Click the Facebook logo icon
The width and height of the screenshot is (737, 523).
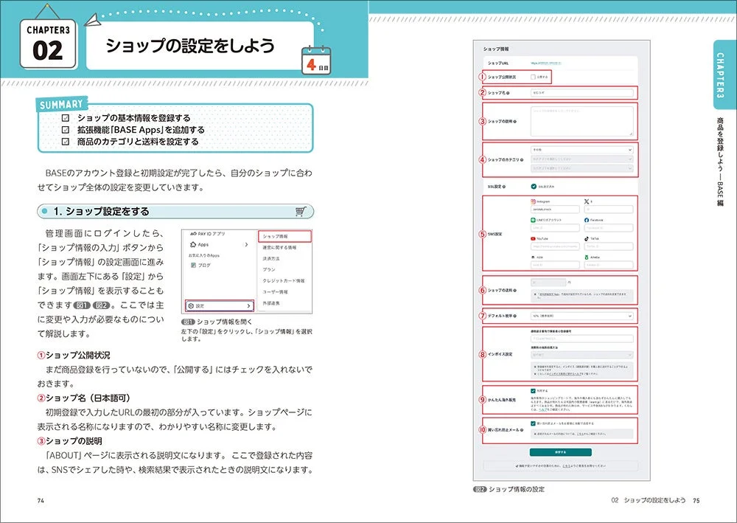[x=587, y=220]
